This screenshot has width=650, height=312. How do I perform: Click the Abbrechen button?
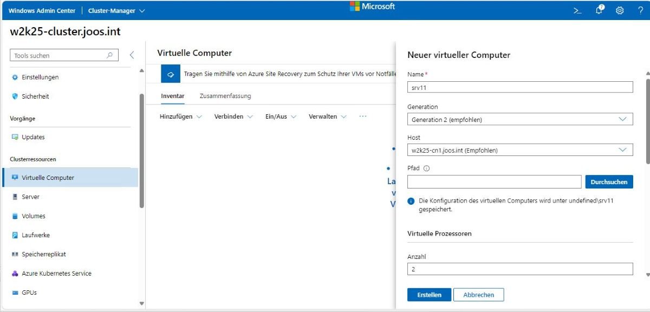coord(478,295)
